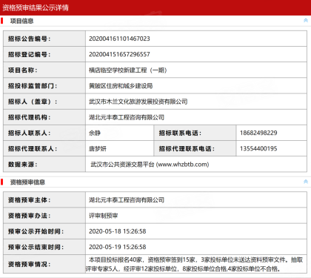The height and width of the screenshot is (278, 311).
Task: Click the 招投标监管部门 label cell
Action: coord(44,86)
